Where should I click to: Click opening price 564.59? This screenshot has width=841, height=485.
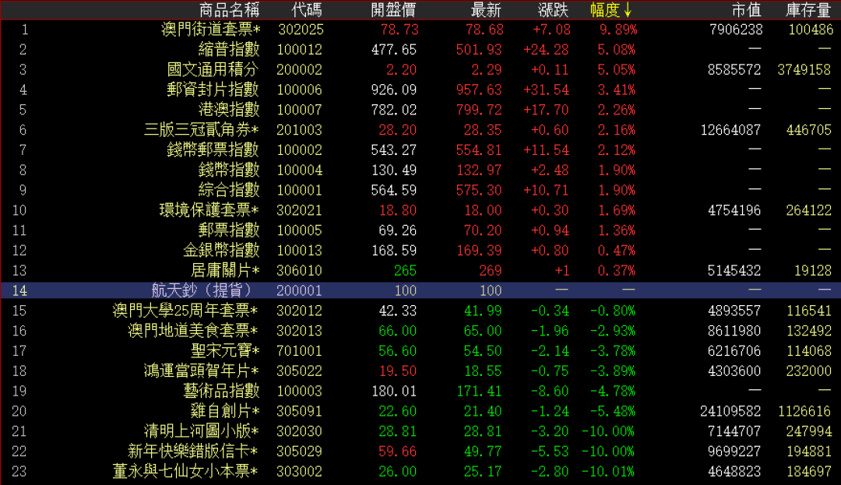[394, 190]
